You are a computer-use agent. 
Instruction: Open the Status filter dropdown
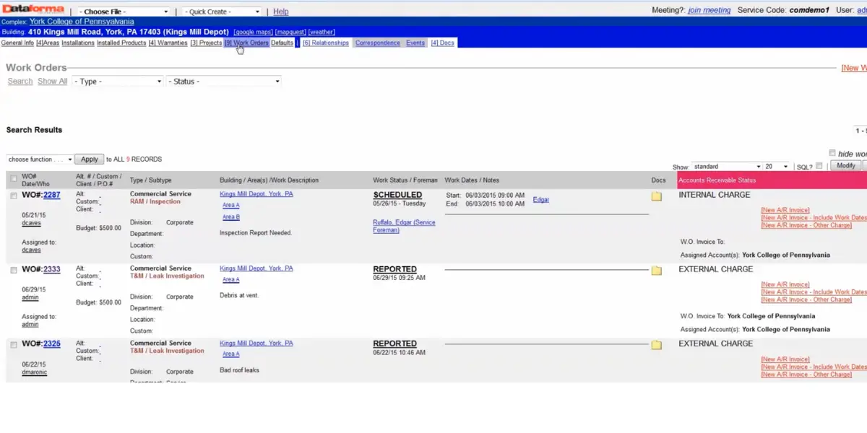[x=224, y=82]
